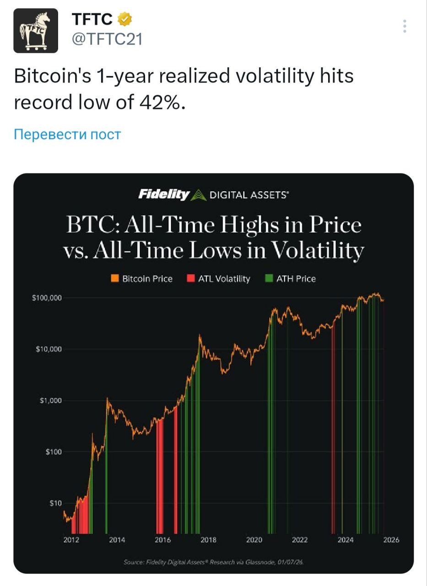Click the tweet text about 42% volatility

coord(183,89)
